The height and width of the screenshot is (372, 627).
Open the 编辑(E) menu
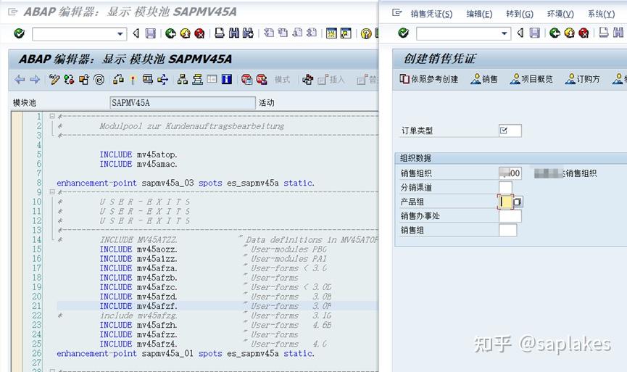pos(479,14)
